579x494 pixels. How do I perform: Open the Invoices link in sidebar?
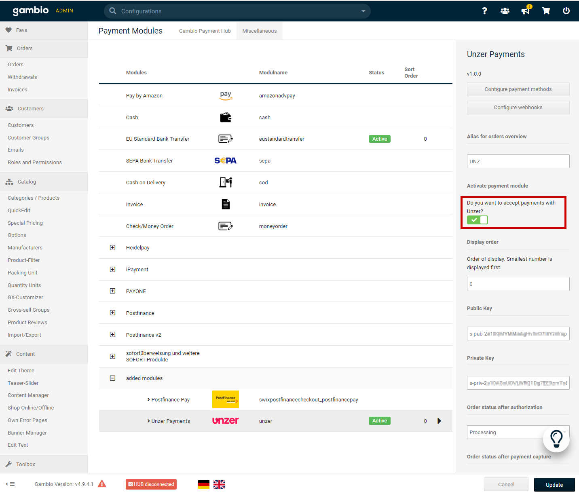(x=17, y=90)
